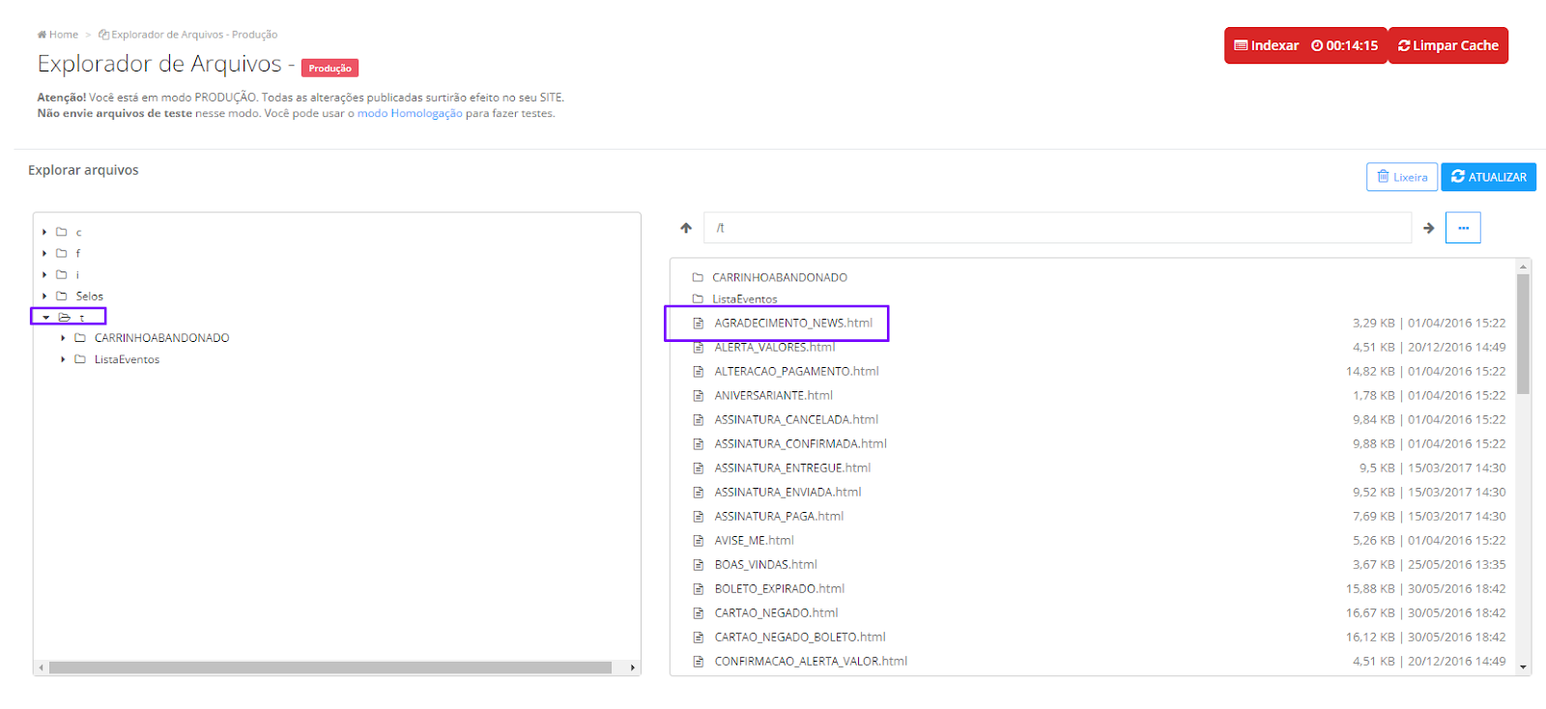Viewport: 1546px width, 709px height.
Task: Click left scroll arrow of folder tree
Action: click(x=41, y=667)
